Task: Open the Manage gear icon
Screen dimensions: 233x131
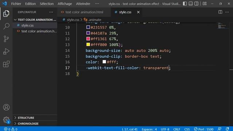Action: click(6, 120)
